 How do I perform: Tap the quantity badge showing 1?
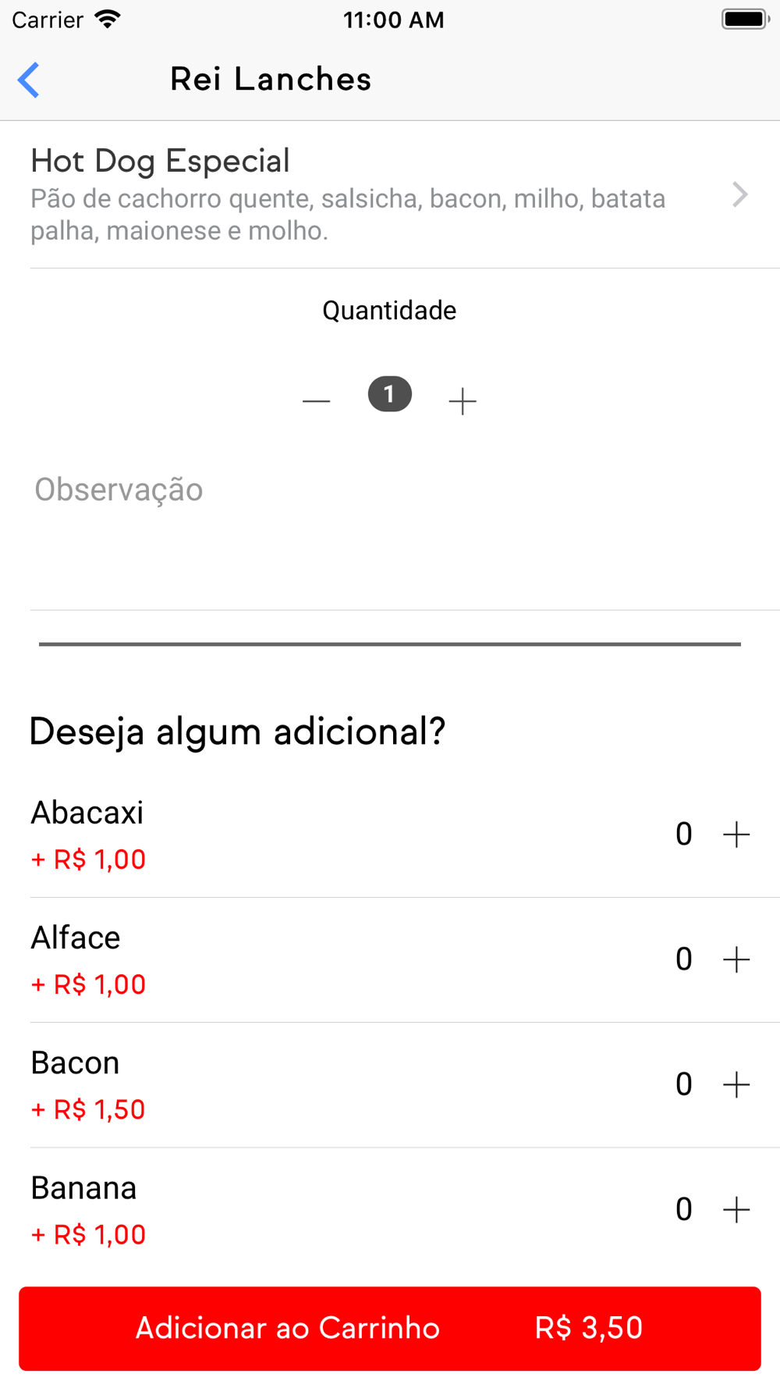point(389,394)
